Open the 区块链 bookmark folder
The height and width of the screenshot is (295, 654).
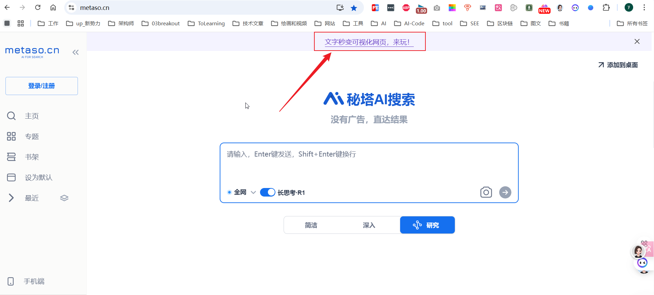(500, 23)
